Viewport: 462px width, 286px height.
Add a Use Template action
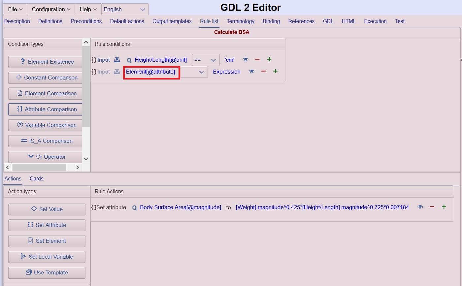click(47, 272)
